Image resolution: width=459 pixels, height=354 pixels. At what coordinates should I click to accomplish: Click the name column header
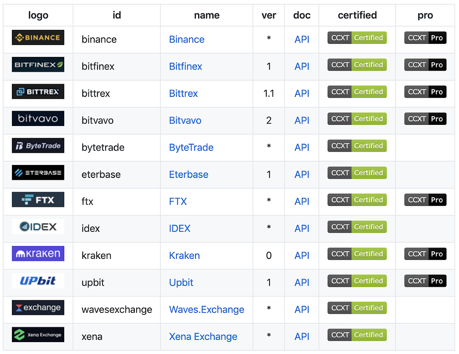(207, 15)
